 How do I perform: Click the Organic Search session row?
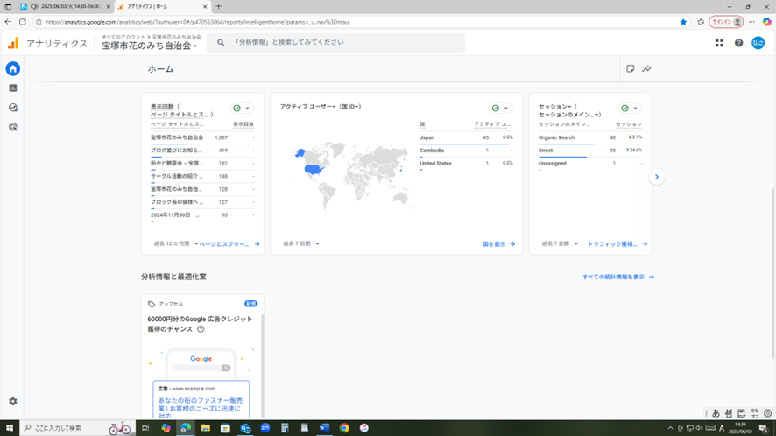[590, 137]
